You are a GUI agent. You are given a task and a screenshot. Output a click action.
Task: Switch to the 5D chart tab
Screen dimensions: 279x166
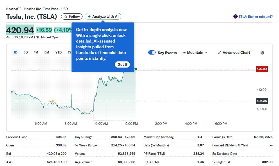coord(26,52)
